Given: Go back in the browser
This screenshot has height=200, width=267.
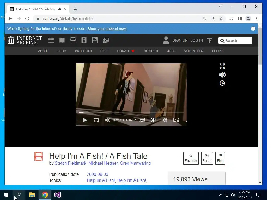Looking at the screenshot, I should (x=10, y=18).
